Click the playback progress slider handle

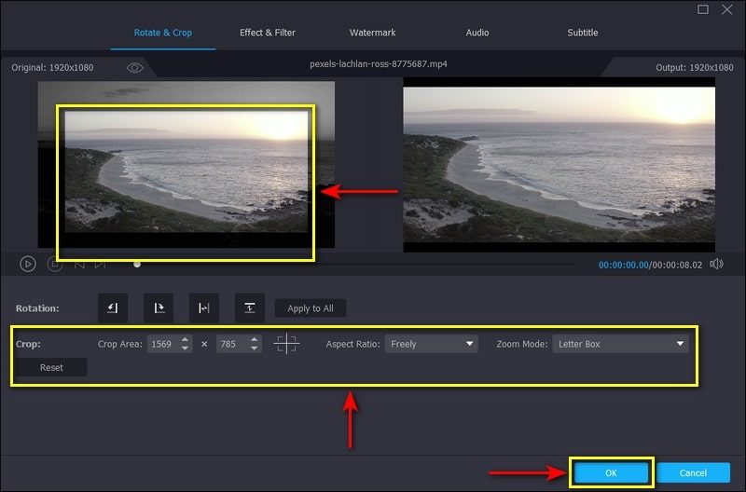[x=137, y=264]
